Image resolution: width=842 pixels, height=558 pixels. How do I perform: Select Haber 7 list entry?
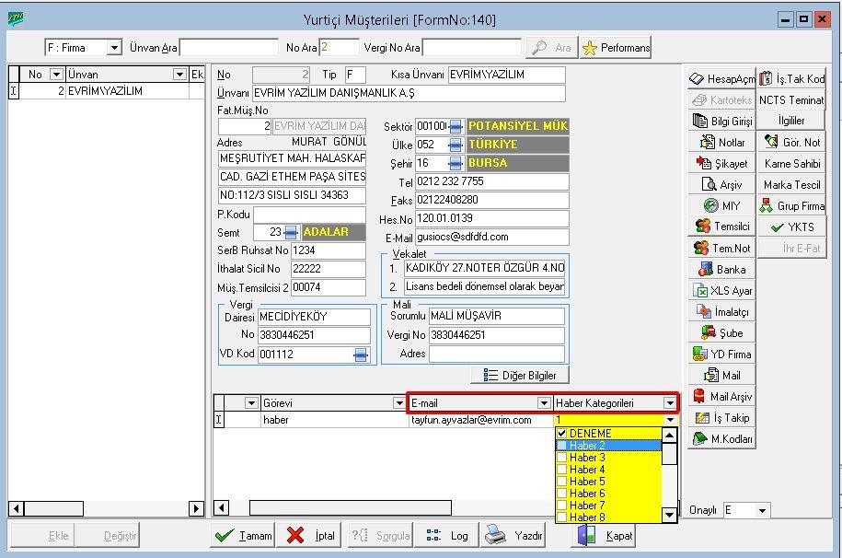click(x=587, y=506)
